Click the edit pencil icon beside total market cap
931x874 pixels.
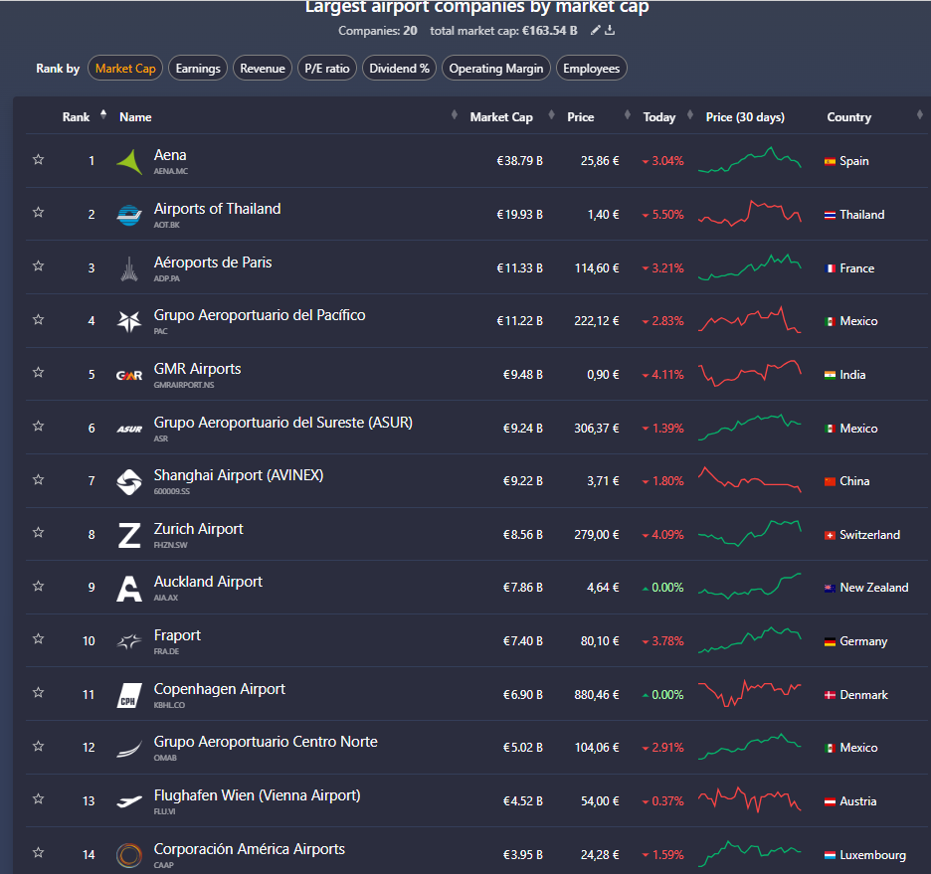(595, 30)
